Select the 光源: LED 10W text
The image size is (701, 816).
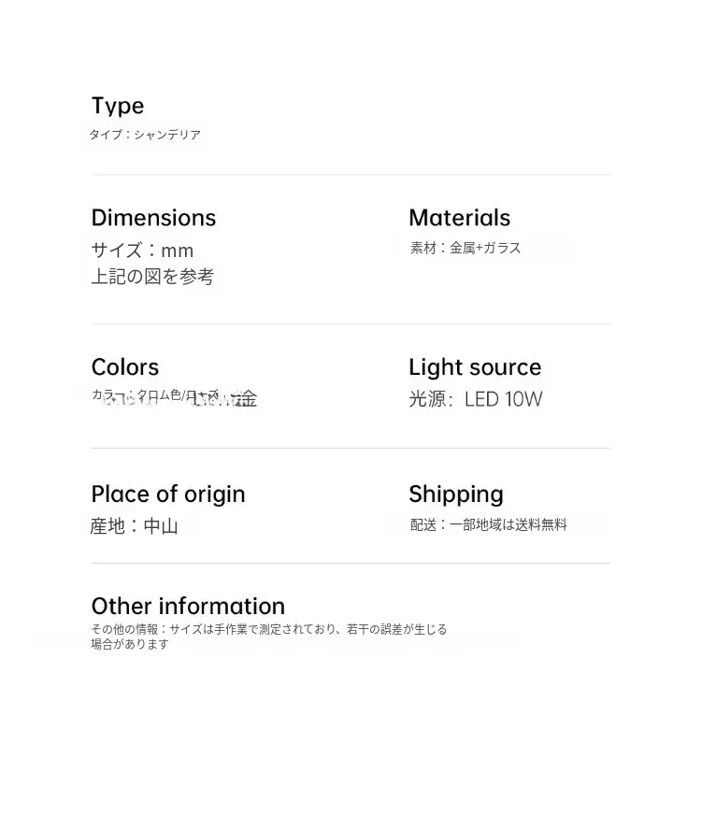[475, 399]
